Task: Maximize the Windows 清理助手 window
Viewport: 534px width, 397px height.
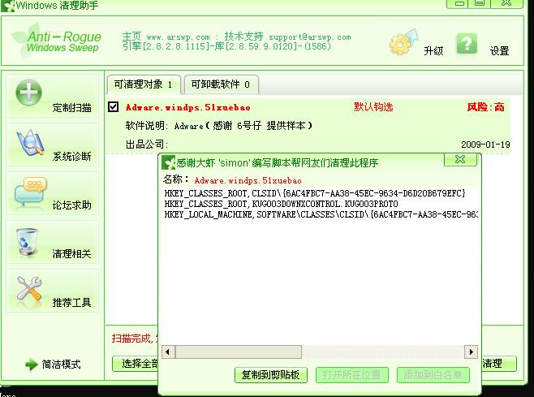Action: (480, 3)
